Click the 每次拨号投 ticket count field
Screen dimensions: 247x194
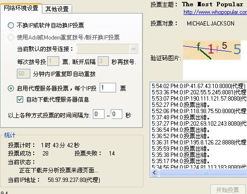[53, 61]
